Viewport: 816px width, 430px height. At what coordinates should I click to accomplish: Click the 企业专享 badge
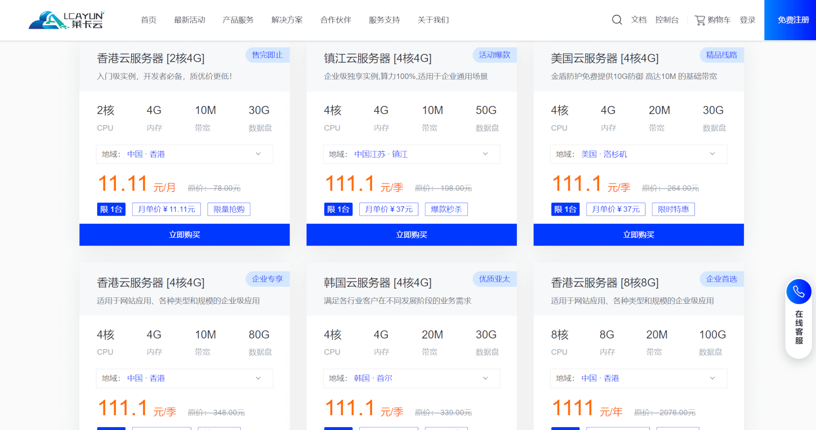267,279
